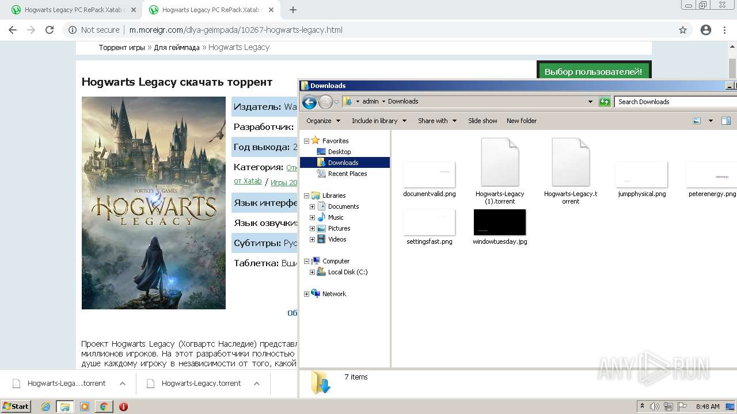Image resolution: width=737 pixels, height=414 pixels.
Task: Open options for Hogwarts-Legacy.torrent download
Action: coord(257,384)
